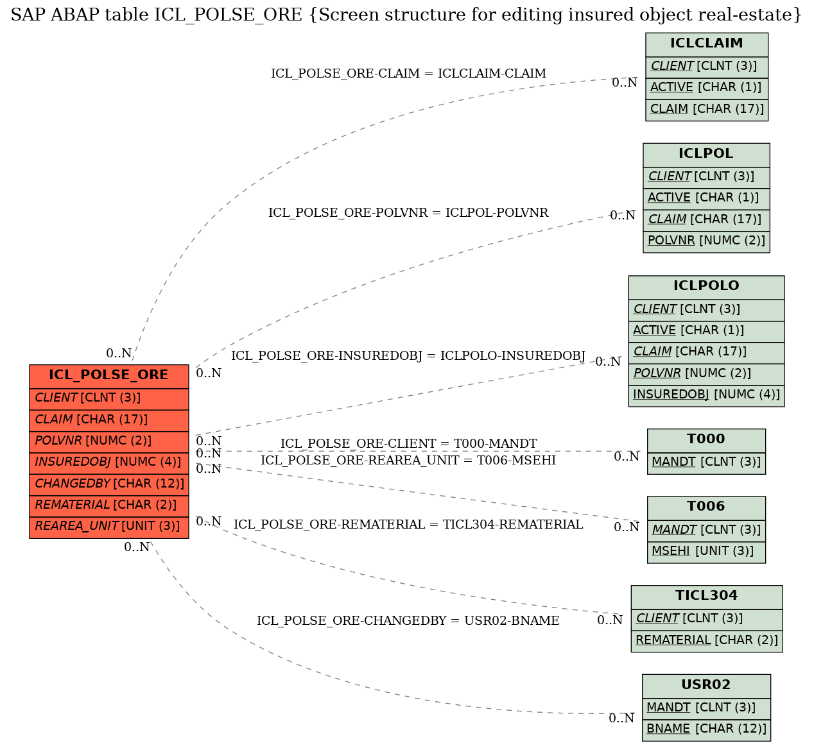Image resolution: width=814 pixels, height=748 pixels.
Task: Click CLIENT [CLNT (3)] in ICLCLAIM table
Action: 707,67
